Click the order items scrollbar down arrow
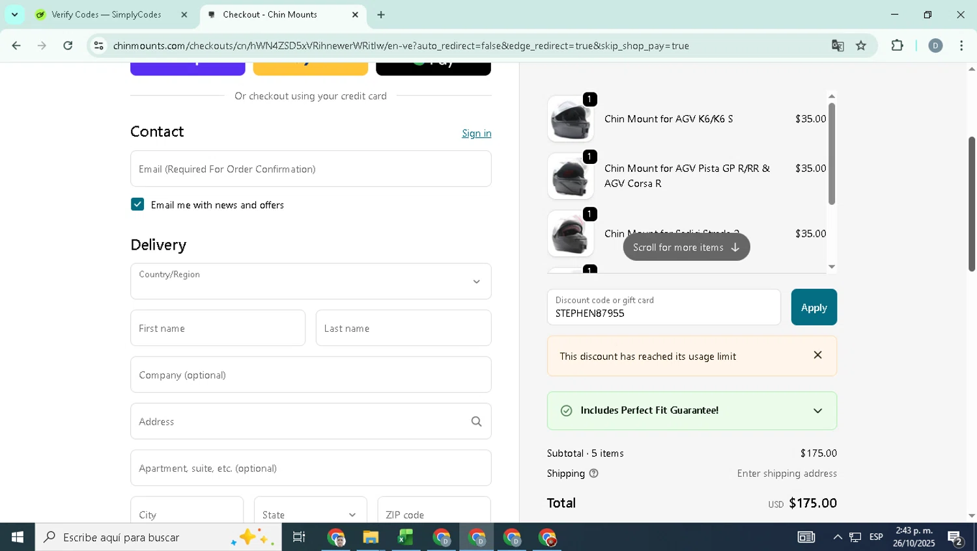 832,267
